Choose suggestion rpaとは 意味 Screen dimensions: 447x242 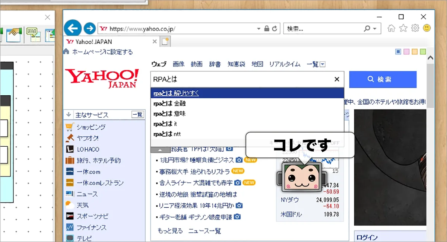(247, 114)
